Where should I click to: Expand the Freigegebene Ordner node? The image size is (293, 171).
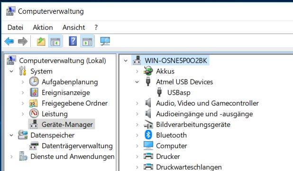point(23,103)
